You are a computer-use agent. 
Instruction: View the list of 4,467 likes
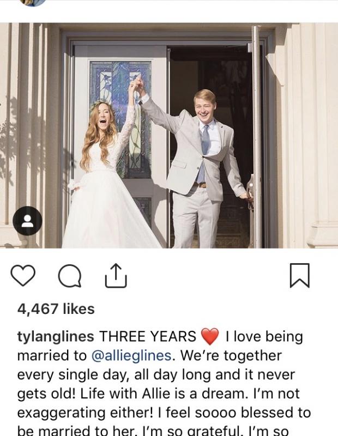(x=56, y=309)
